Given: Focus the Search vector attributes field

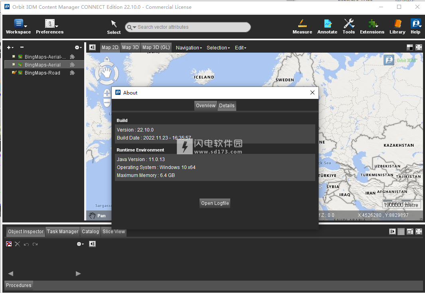Looking at the screenshot, I should 188,27.
